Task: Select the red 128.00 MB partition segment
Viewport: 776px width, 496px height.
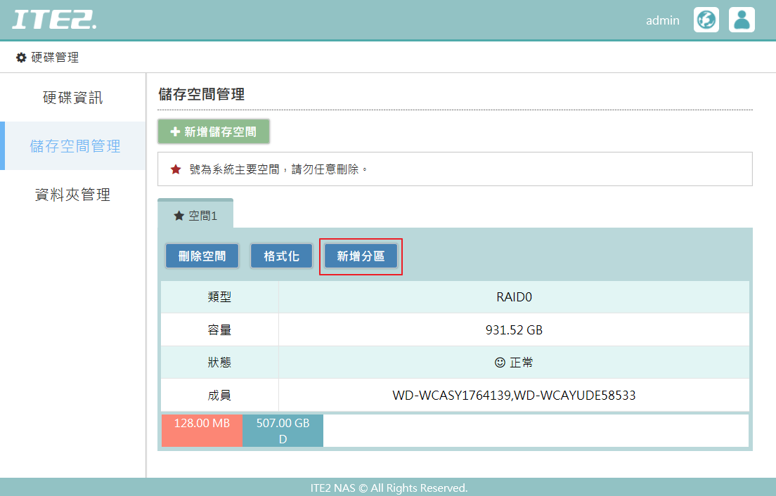Action: point(202,429)
